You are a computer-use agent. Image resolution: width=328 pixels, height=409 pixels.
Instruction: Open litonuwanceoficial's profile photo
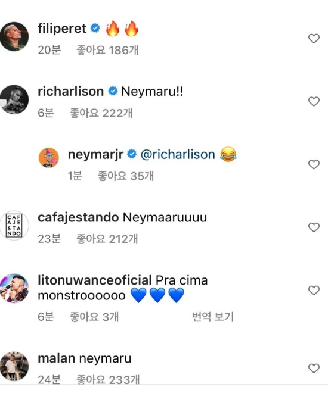(14, 288)
